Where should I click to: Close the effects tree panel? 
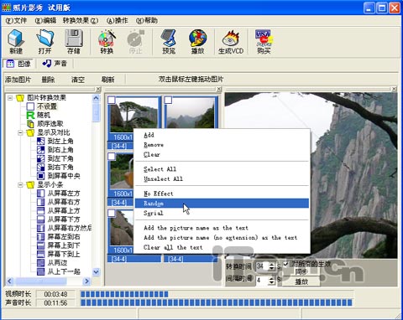point(98,89)
